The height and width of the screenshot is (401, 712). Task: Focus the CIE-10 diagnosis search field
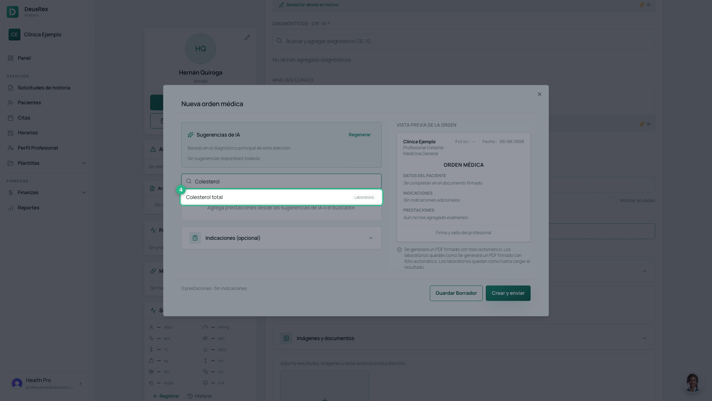coord(464,41)
